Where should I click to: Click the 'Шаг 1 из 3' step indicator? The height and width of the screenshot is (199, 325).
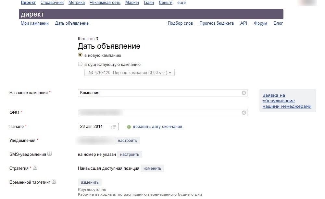pos(88,39)
